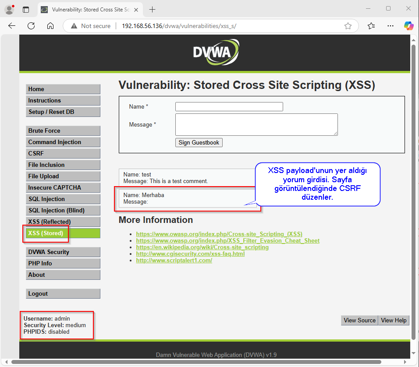Open the DVWA Security page
This screenshot has height=367, width=419.
pos(63,252)
